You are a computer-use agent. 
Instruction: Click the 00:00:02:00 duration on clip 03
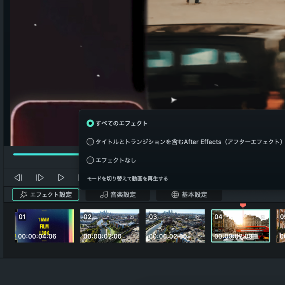[x=168, y=236]
